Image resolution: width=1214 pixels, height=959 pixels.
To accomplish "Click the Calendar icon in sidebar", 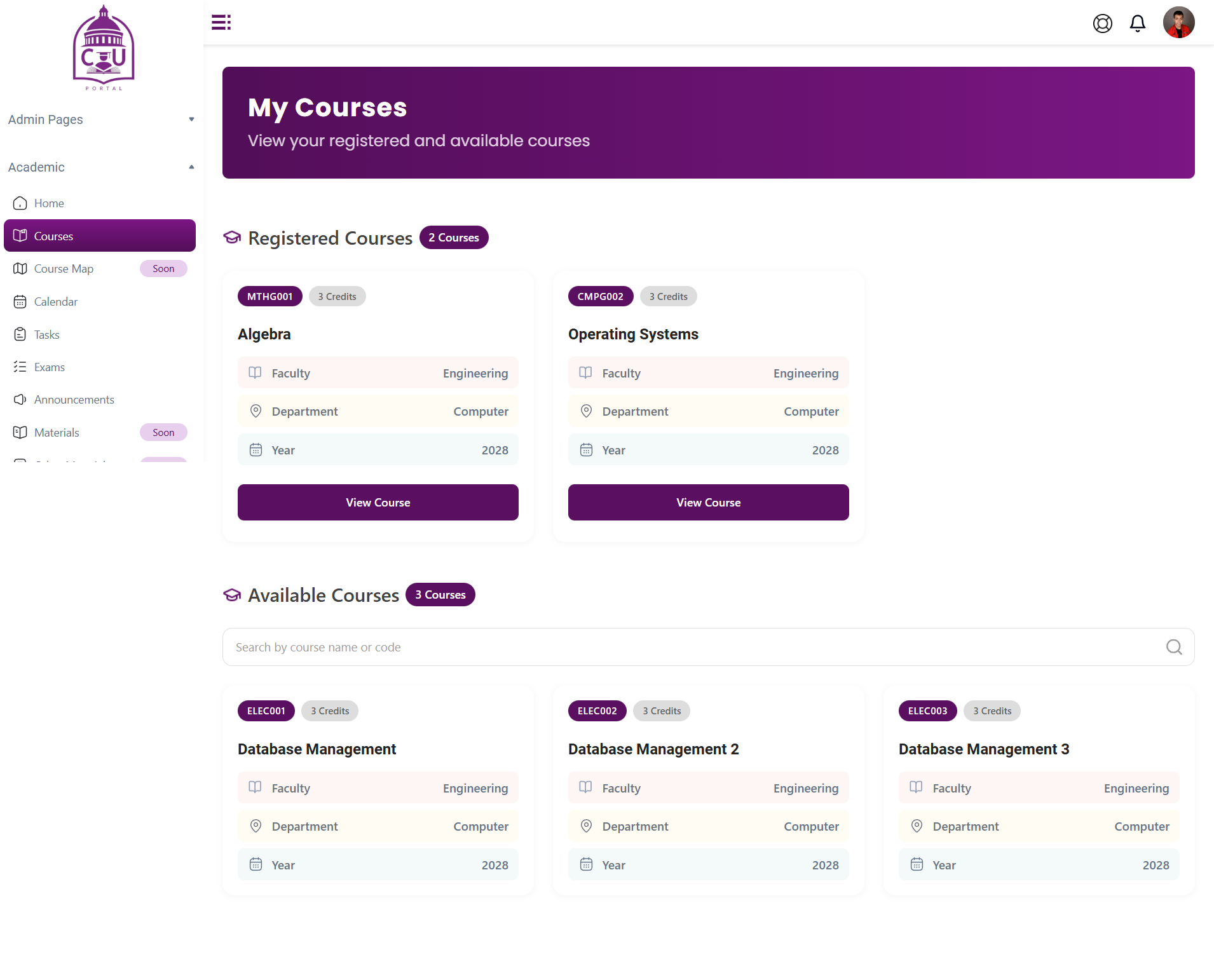I will (x=20, y=302).
